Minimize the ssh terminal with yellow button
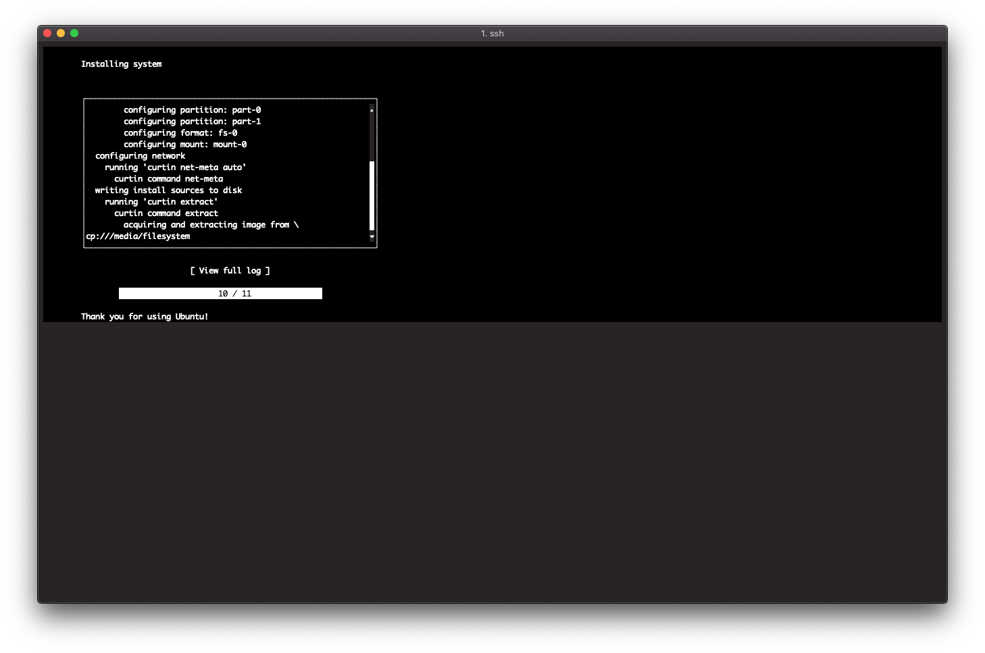This screenshot has width=985, height=653. point(61,33)
